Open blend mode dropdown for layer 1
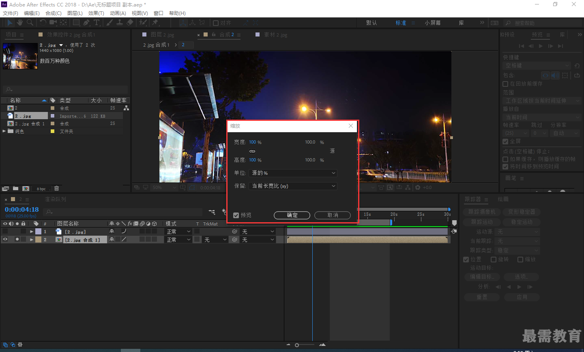Image resolution: width=584 pixels, height=352 pixels. [179, 232]
